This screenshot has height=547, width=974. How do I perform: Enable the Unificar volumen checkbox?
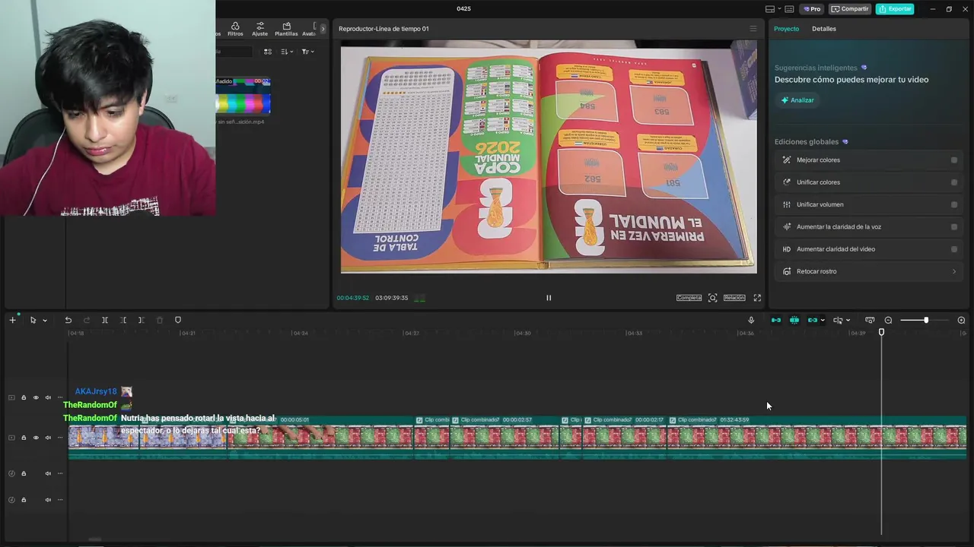(x=954, y=204)
